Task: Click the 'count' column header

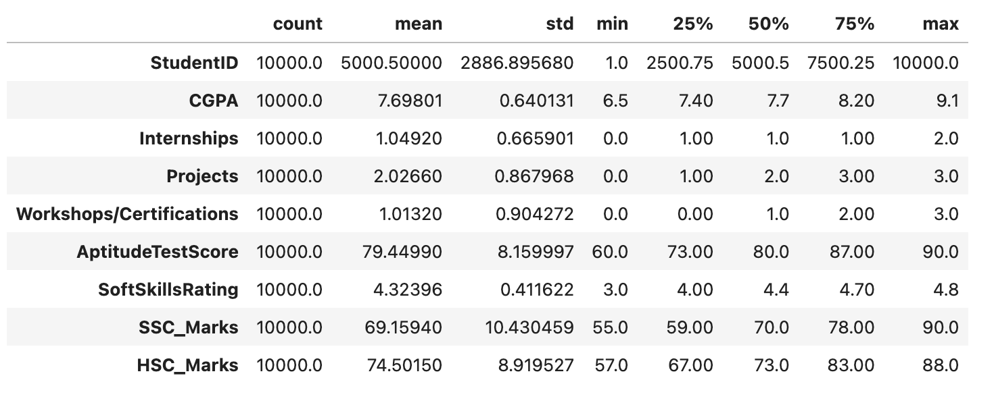Action: tap(298, 24)
